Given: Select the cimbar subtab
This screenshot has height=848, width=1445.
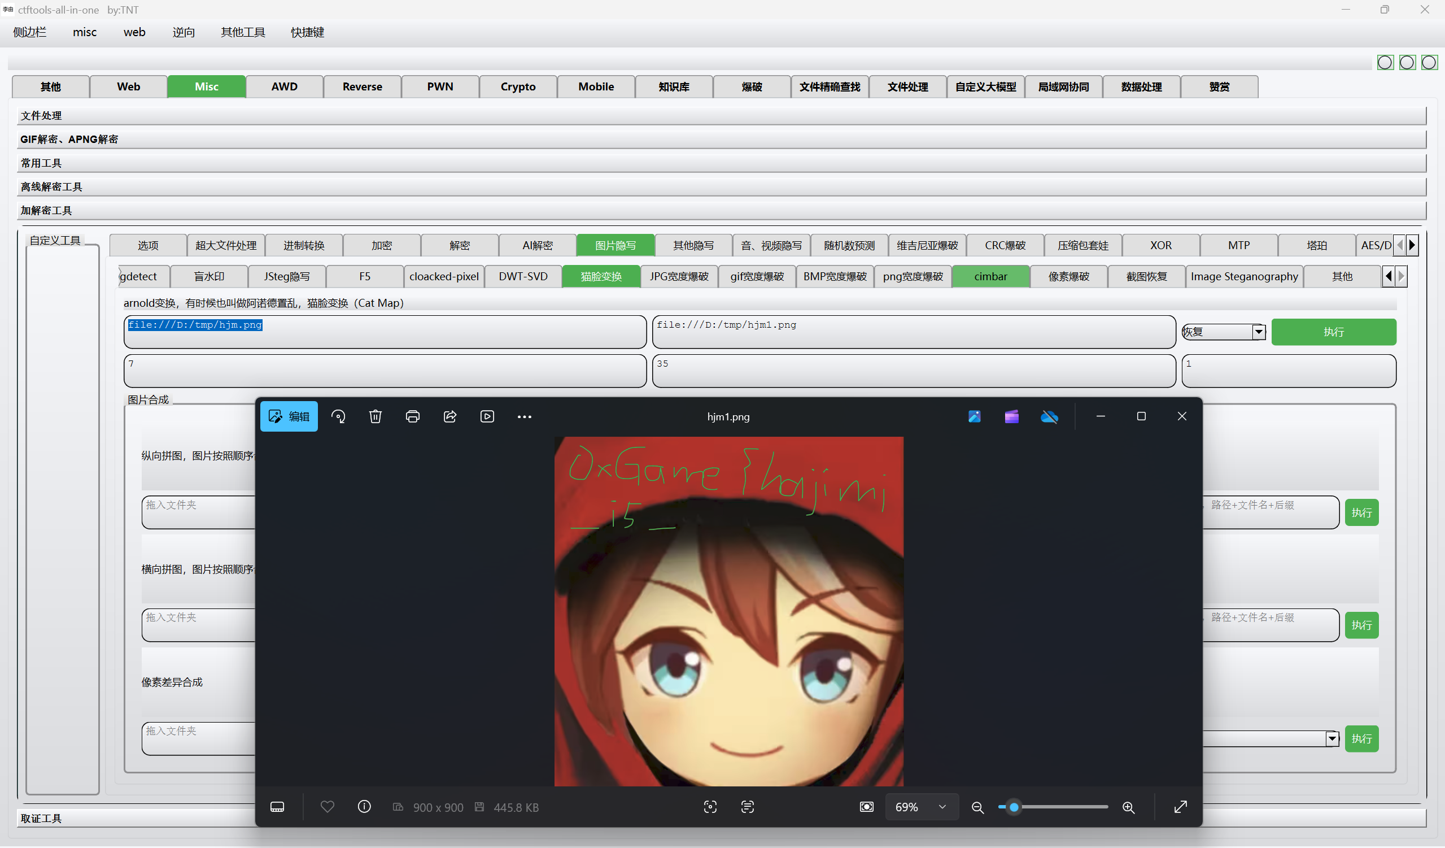Looking at the screenshot, I should tap(990, 277).
